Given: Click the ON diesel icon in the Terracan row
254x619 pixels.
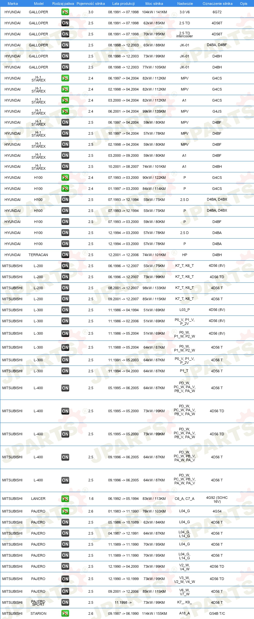Looking at the screenshot, I should [x=65, y=255].
